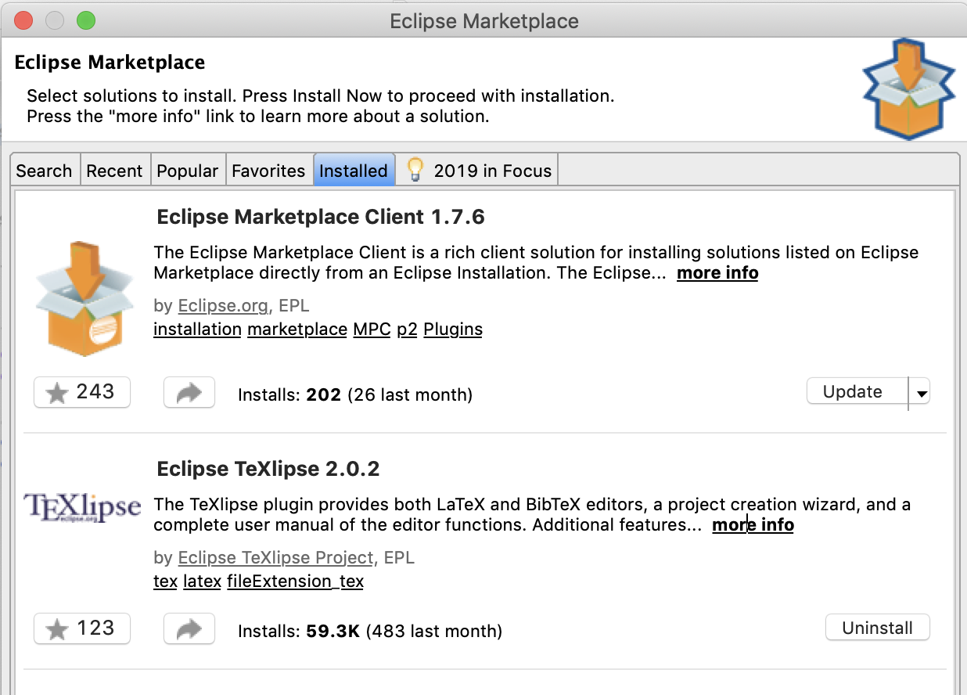The height and width of the screenshot is (695, 967).
Task: Click the lightbulb icon on 2019 in Focus
Action: coord(415,169)
